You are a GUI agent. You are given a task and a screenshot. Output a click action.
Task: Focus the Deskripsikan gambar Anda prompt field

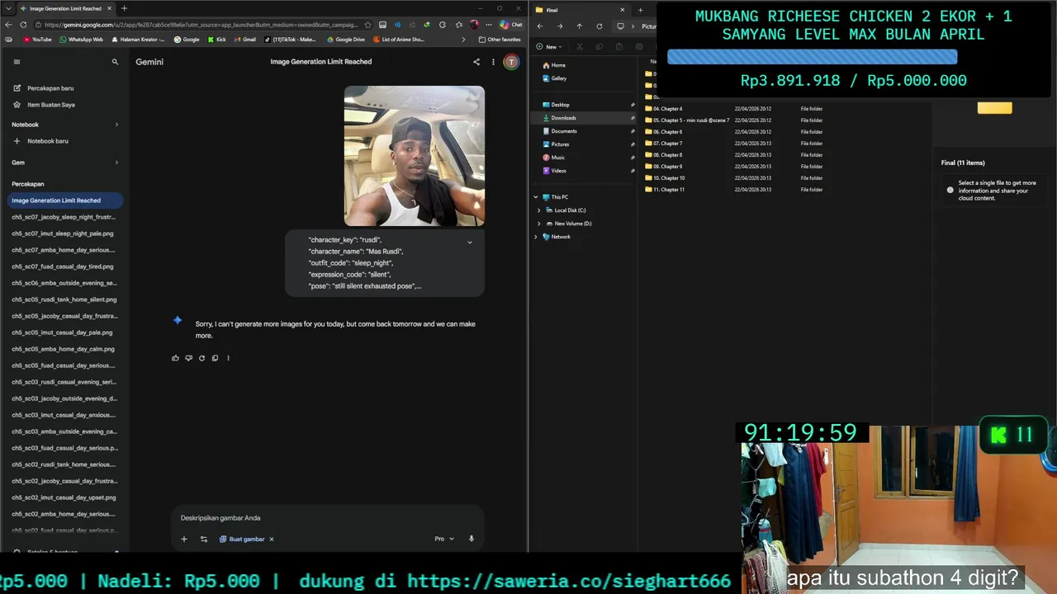tap(328, 518)
